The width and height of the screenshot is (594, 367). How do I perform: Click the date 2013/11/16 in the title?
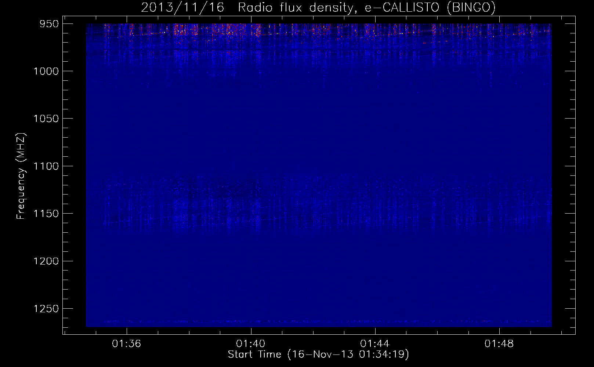[x=182, y=7]
